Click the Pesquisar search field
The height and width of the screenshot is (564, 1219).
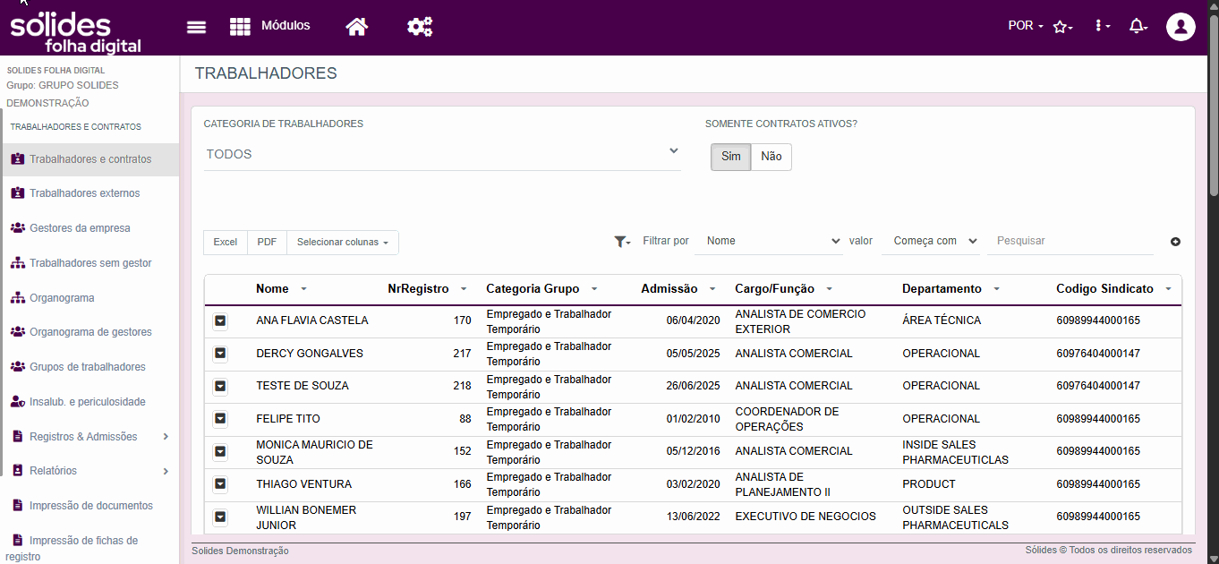1070,241
